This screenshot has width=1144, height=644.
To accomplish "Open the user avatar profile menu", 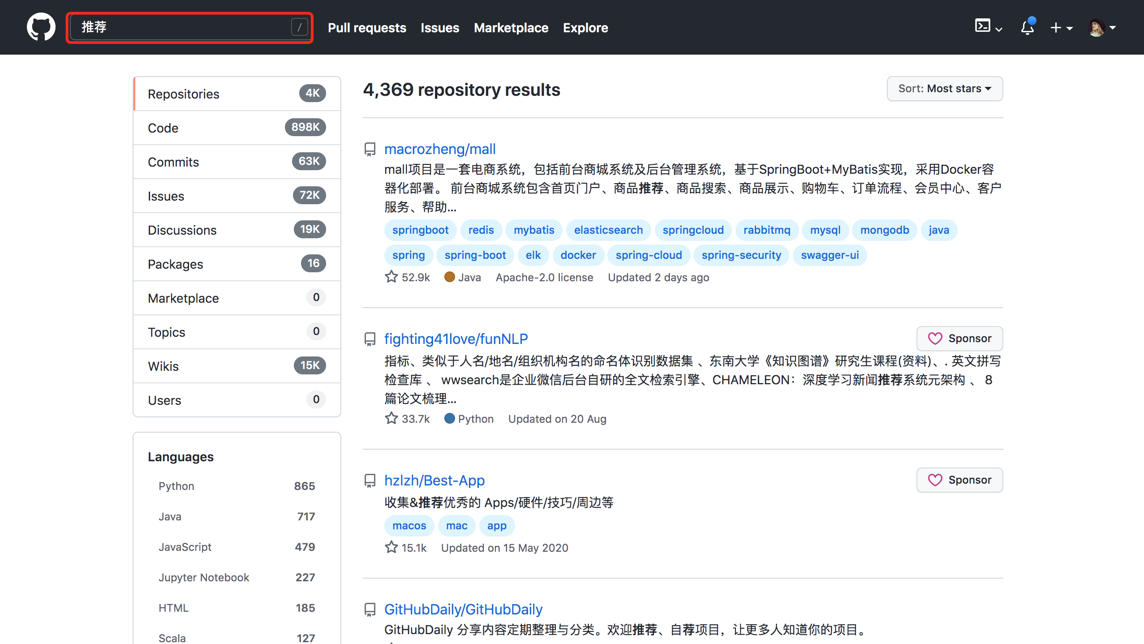I will tap(1101, 28).
